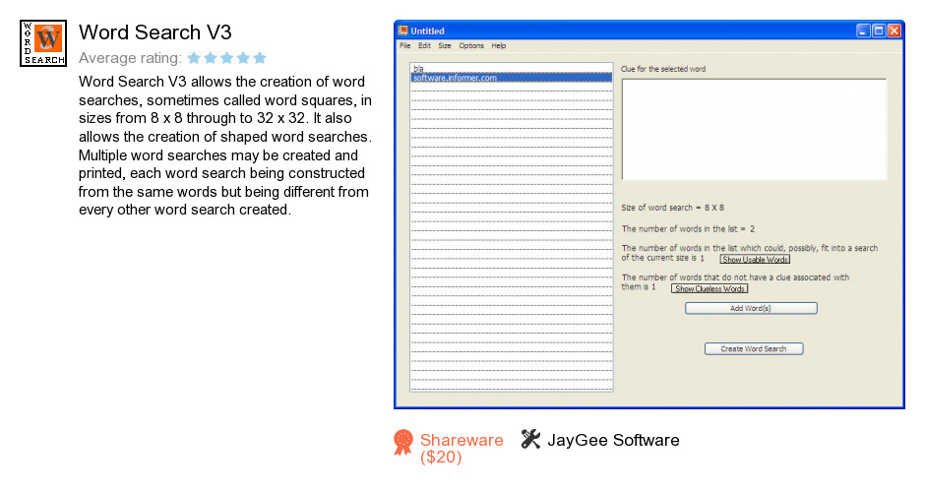Click the first rating star
Image resolution: width=925 pixels, height=492 pixels.
coord(194,58)
